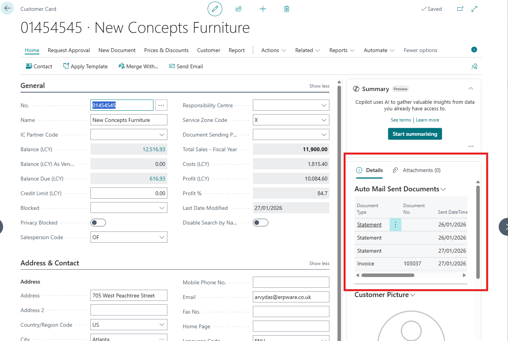The height and width of the screenshot is (341, 508).
Task: Open the Prices & Discounts menu
Action: tap(166, 50)
